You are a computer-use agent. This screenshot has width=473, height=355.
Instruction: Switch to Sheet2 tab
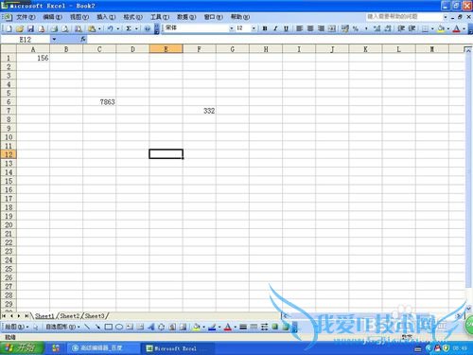pyautogui.click(x=70, y=315)
